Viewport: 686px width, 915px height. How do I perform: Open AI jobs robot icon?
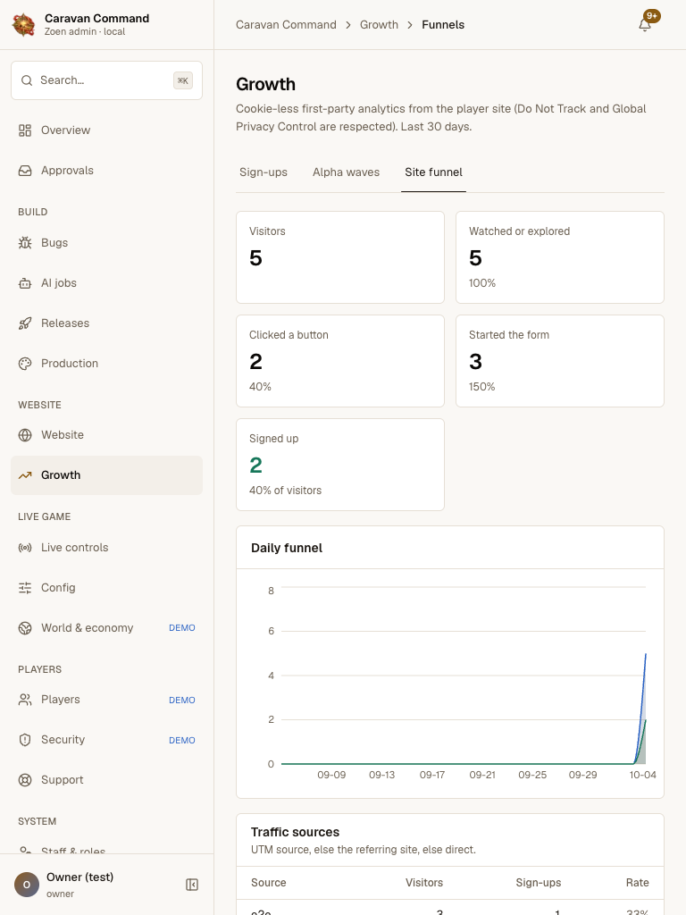[25, 283]
